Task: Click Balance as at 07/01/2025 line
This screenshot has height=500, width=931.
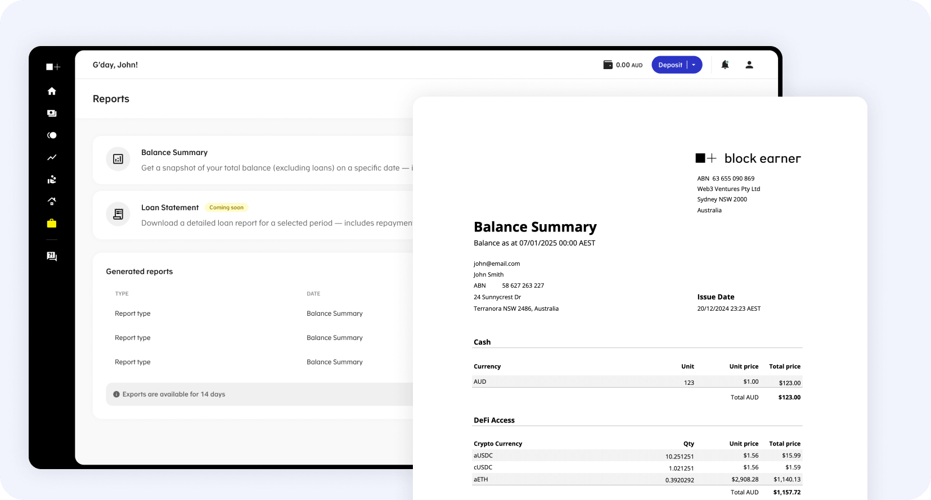Action: [534, 243]
